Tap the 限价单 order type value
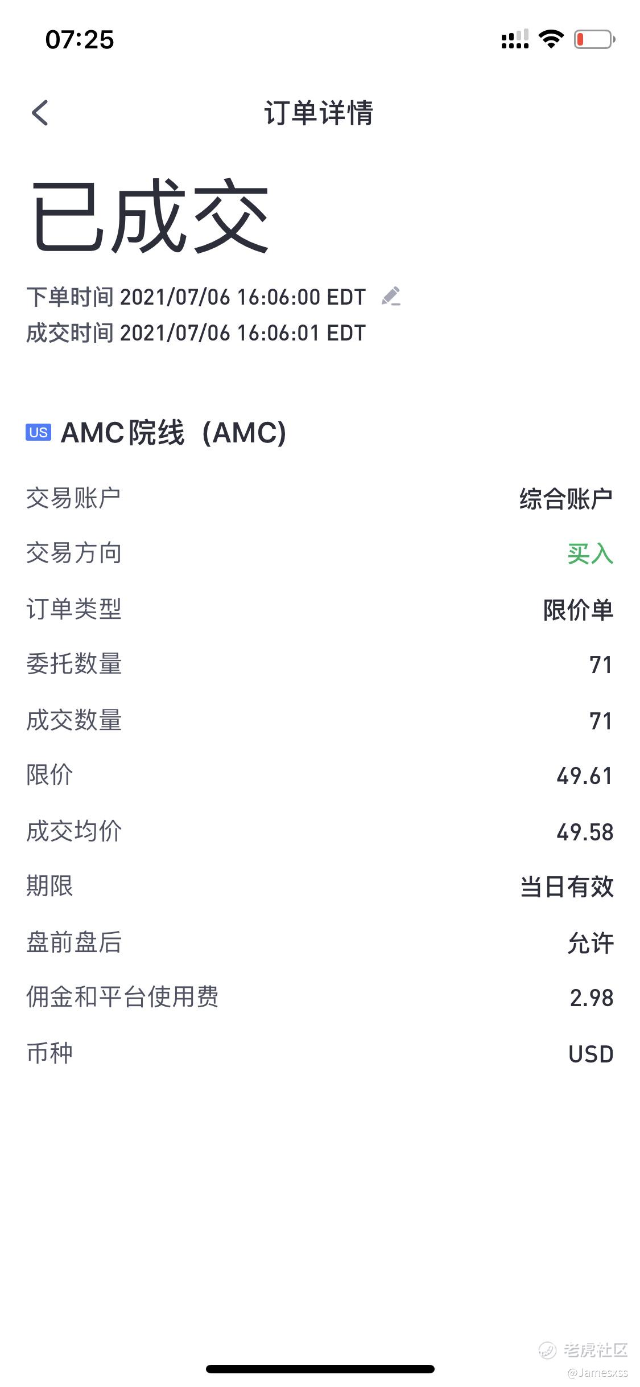640x1387 pixels. [579, 610]
